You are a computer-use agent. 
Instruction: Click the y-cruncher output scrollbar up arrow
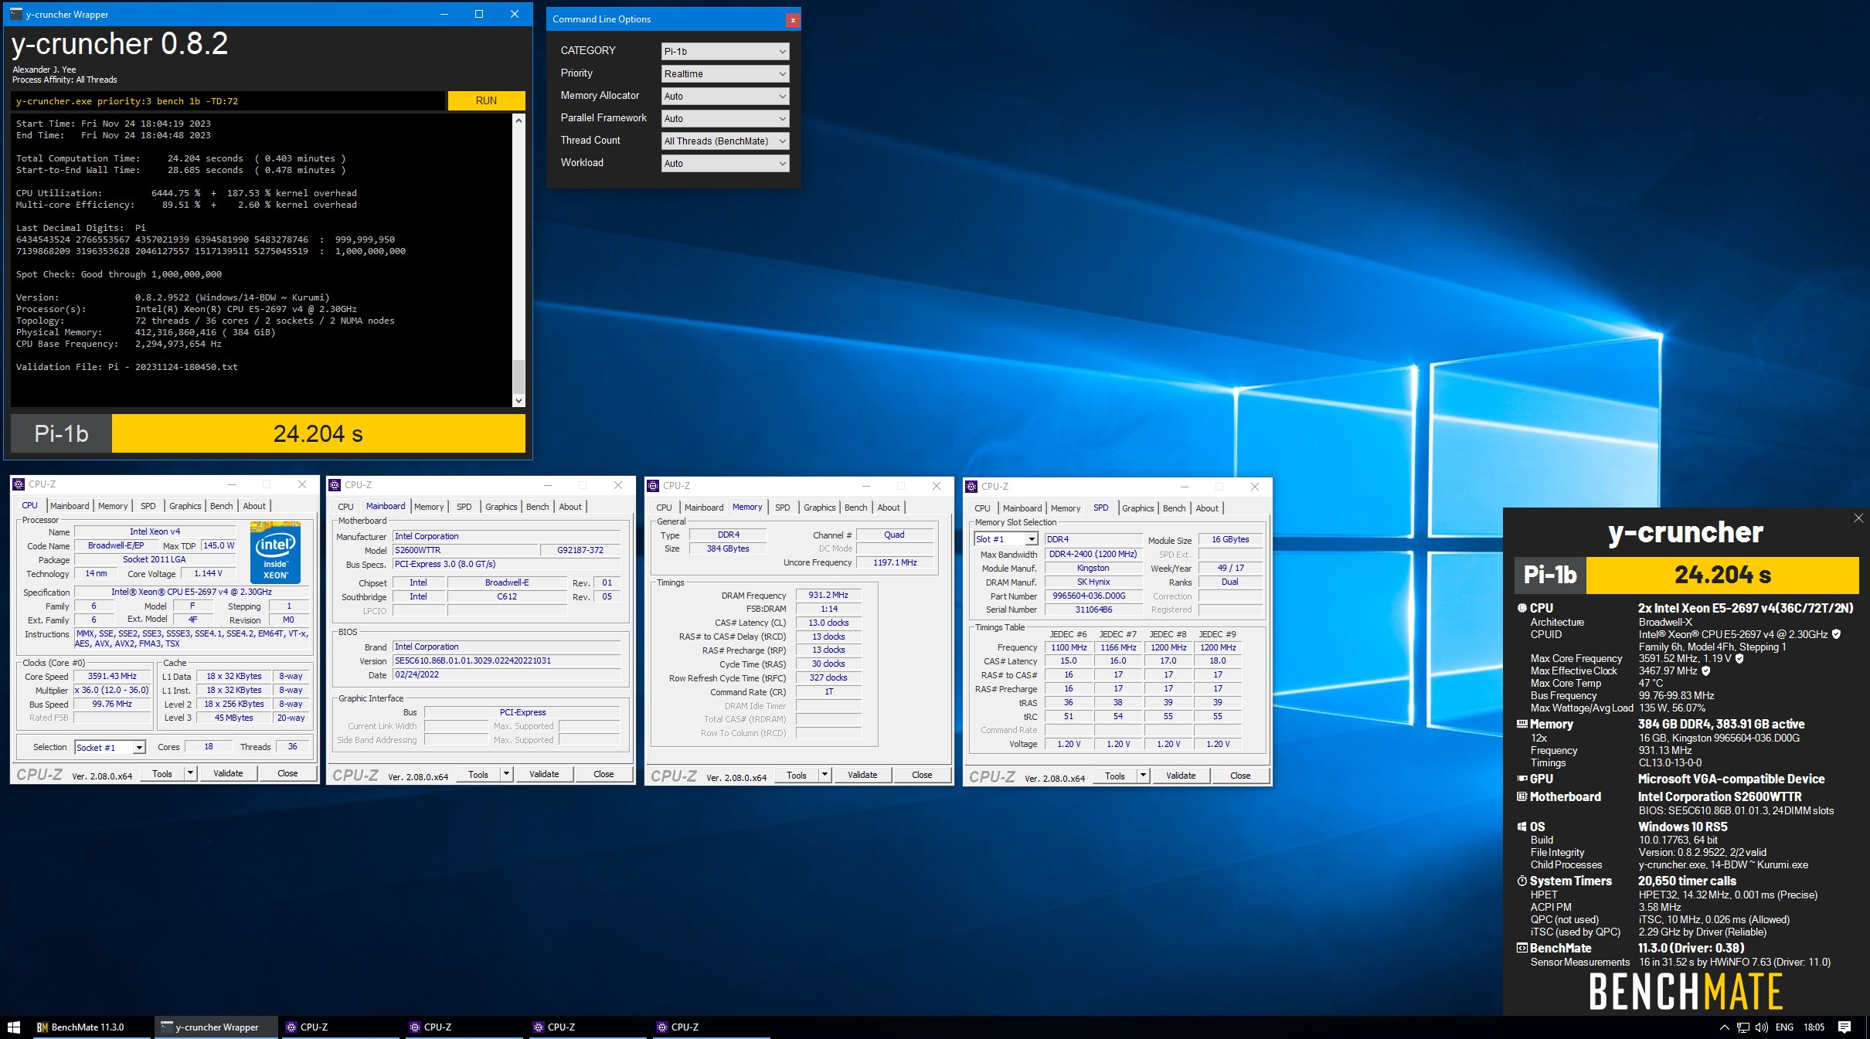click(518, 121)
